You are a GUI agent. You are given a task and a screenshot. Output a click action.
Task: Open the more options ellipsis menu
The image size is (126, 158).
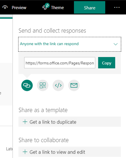tap(117, 8)
